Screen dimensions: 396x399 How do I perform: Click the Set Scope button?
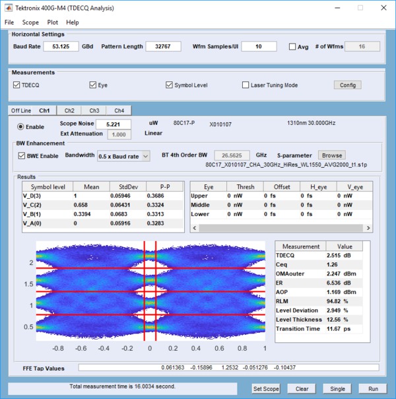click(267, 388)
